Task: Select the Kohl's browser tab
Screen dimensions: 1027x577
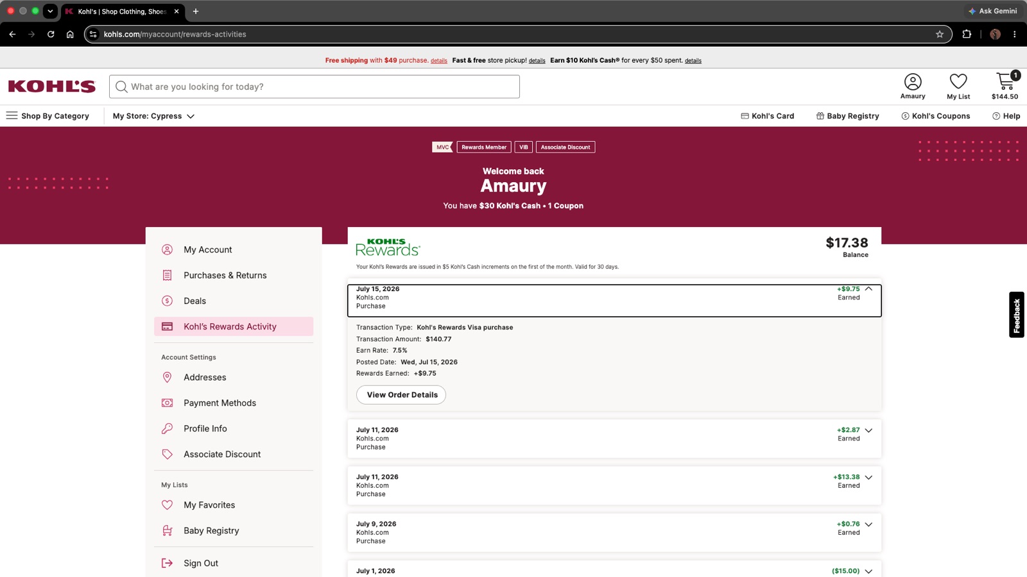Action: (122, 12)
